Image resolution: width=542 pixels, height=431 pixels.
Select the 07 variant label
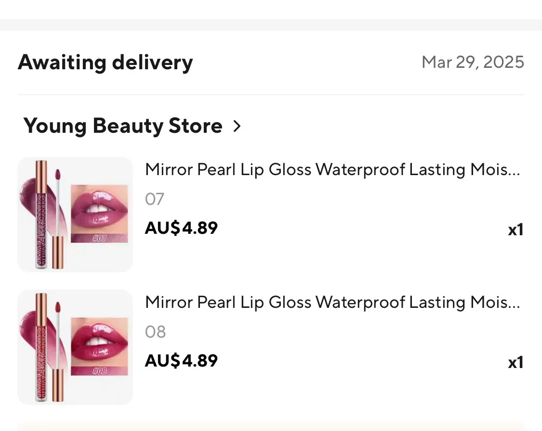pyautogui.click(x=155, y=199)
